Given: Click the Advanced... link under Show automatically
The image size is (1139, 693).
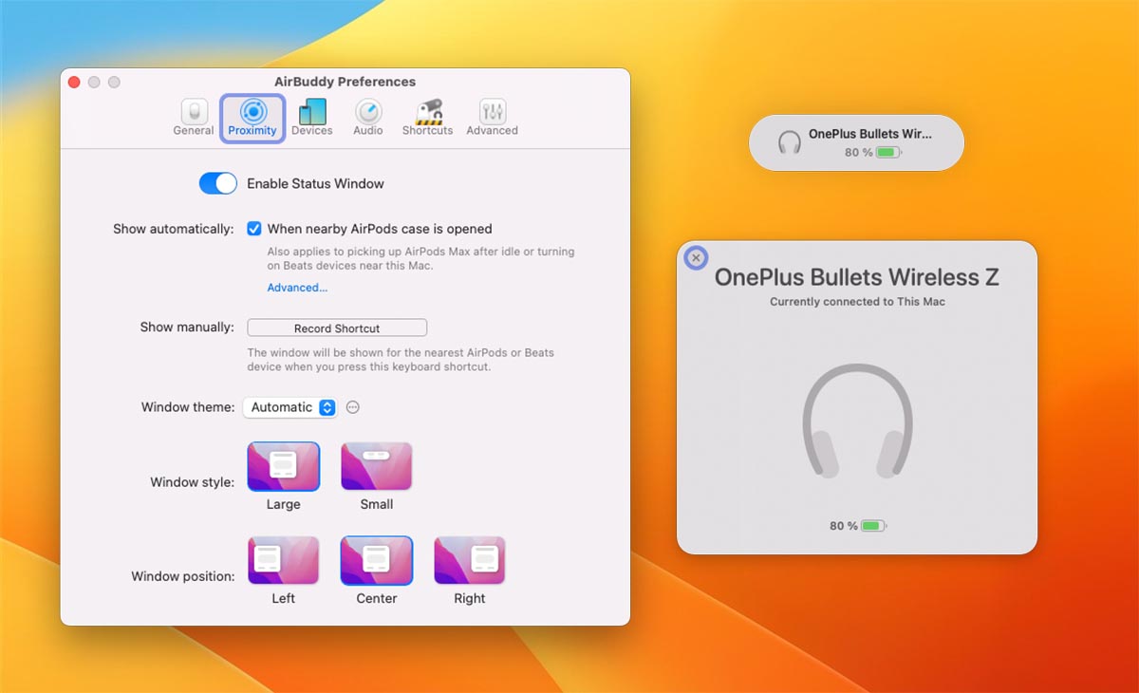Looking at the screenshot, I should (297, 288).
